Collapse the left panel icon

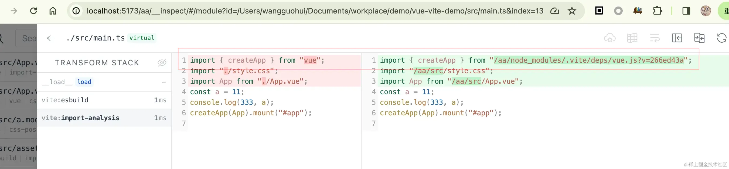tap(677, 38)
